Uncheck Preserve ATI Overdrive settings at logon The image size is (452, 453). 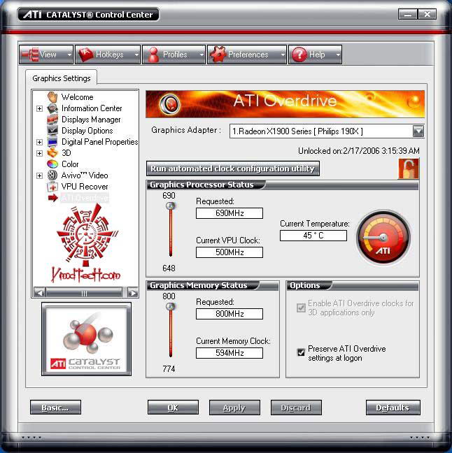[x=301, y=352]
